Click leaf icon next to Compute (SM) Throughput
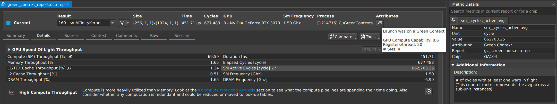Image resolution: width=557 pixels, height=104 pixels. click(70, 57)
